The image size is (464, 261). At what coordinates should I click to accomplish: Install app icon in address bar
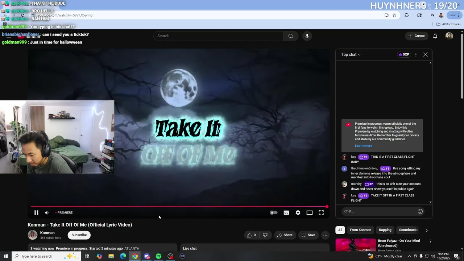[386, 15]
